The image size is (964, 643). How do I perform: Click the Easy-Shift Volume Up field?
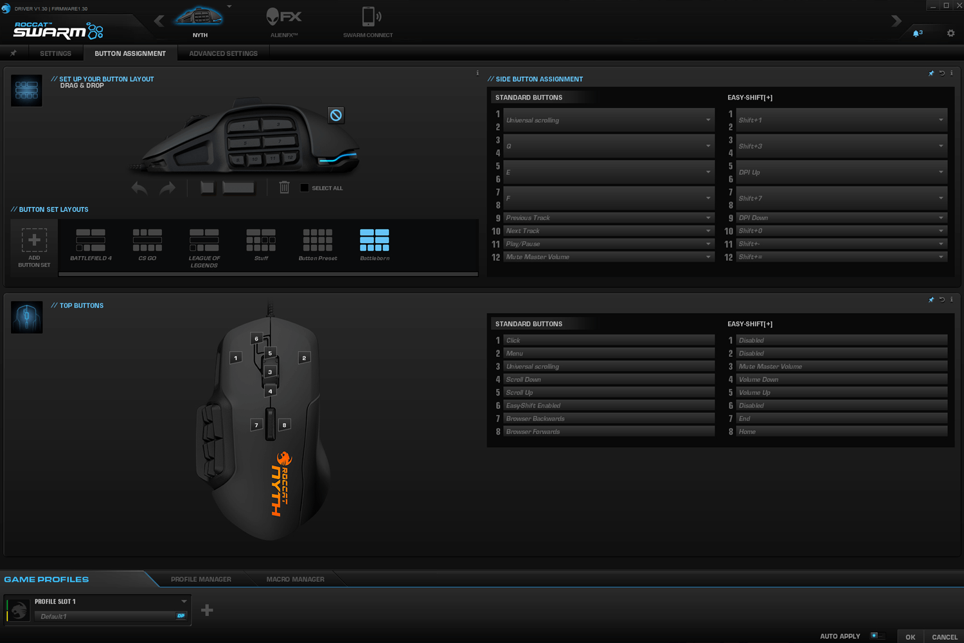click(x=841, y=393)
